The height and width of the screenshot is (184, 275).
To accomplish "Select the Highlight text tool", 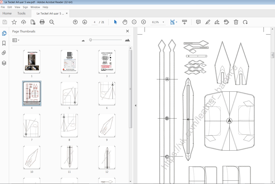I will point(208,22).
